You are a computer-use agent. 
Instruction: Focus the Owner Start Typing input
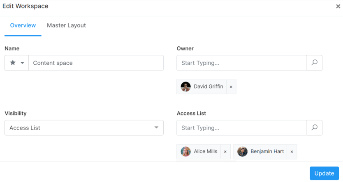coord(242,63)
